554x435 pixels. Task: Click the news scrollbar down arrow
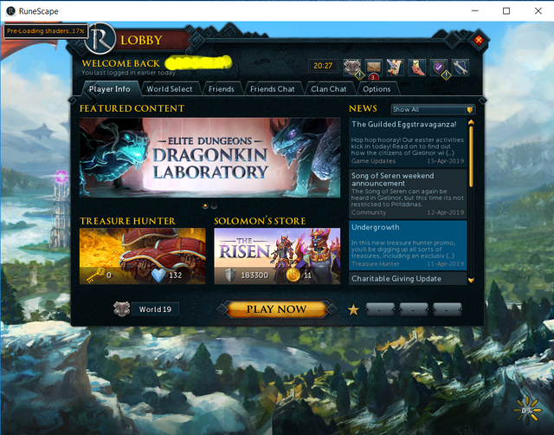click(x=471, y=280)
